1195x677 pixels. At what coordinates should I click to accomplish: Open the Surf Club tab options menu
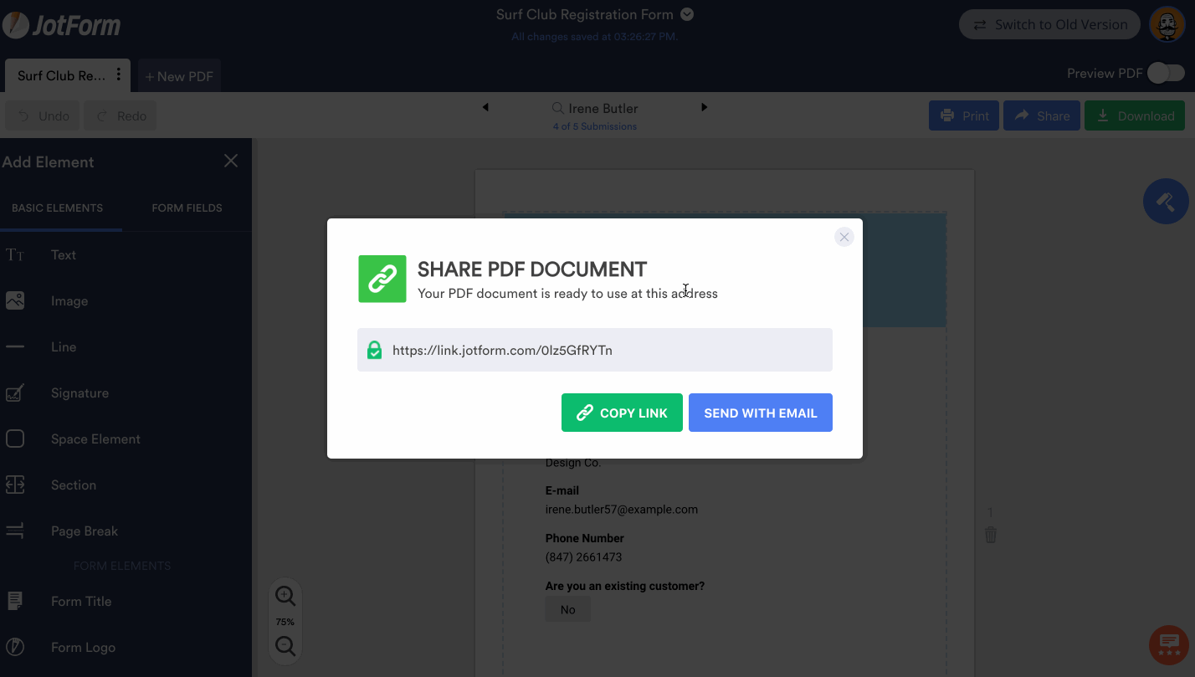click(x=119, y=75)
